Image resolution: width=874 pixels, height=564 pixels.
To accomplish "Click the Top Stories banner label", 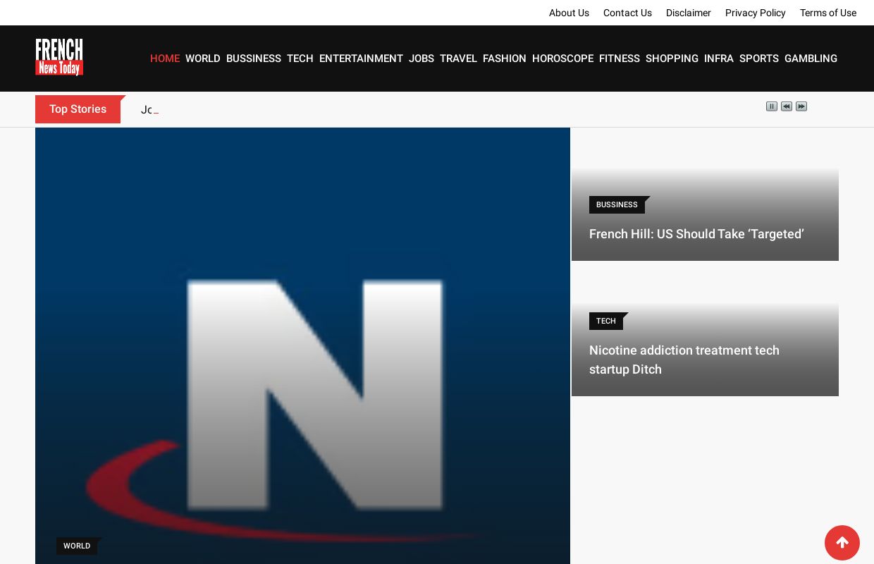I will 78,109.
